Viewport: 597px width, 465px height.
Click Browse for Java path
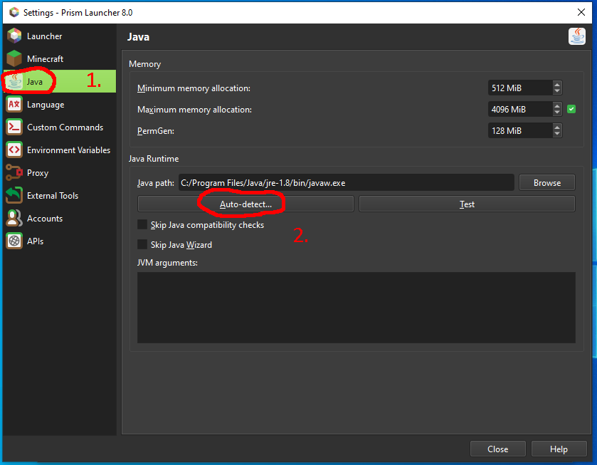[x=546, y=183]
